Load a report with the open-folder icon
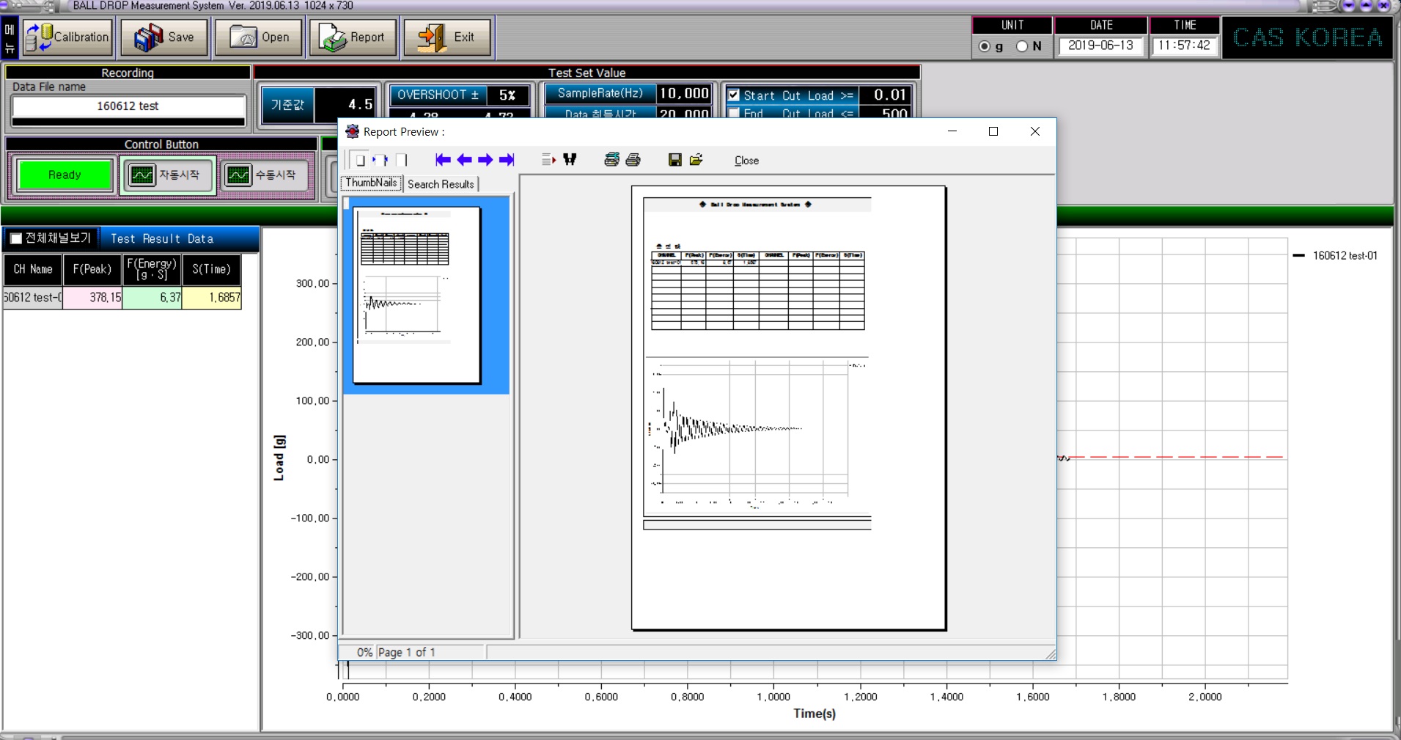This screenshot has width=1401, height=740. click(696, 160)
